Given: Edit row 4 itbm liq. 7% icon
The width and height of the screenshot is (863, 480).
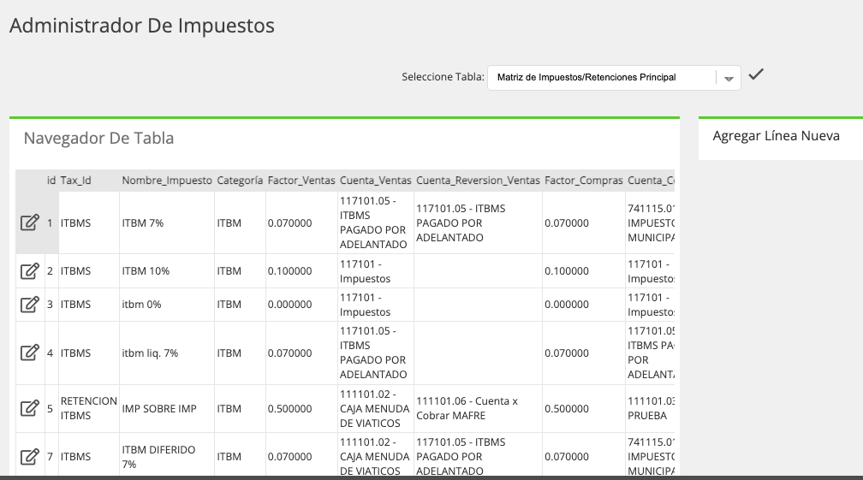Looking at the screenshot, I should [30, 353].
